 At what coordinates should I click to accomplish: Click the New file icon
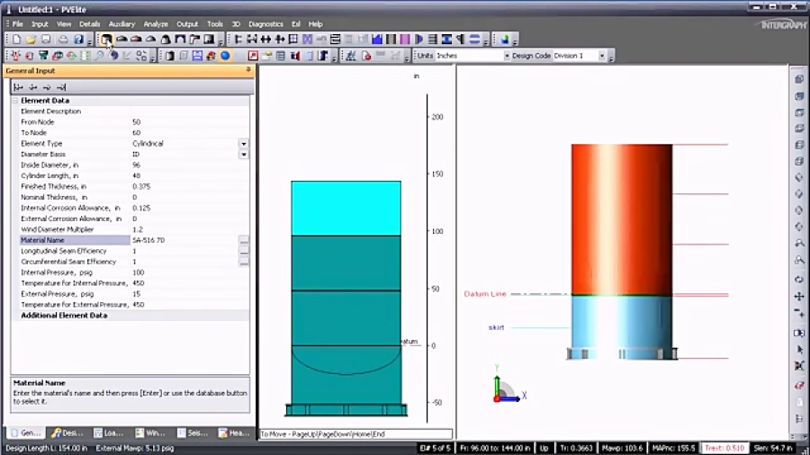pos(17,40)
